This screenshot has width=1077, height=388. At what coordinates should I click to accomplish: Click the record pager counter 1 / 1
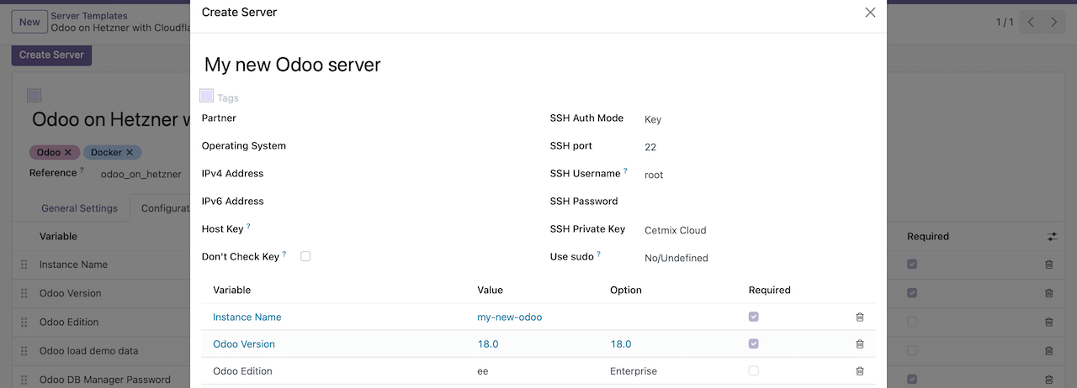(x=1005, y=22)
